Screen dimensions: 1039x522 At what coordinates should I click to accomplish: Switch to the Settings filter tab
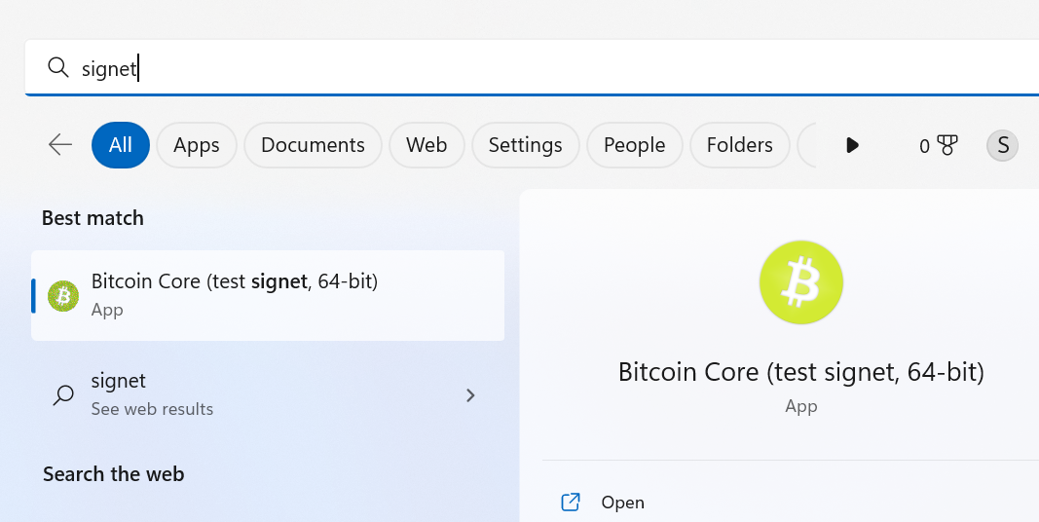click(526, 144)
